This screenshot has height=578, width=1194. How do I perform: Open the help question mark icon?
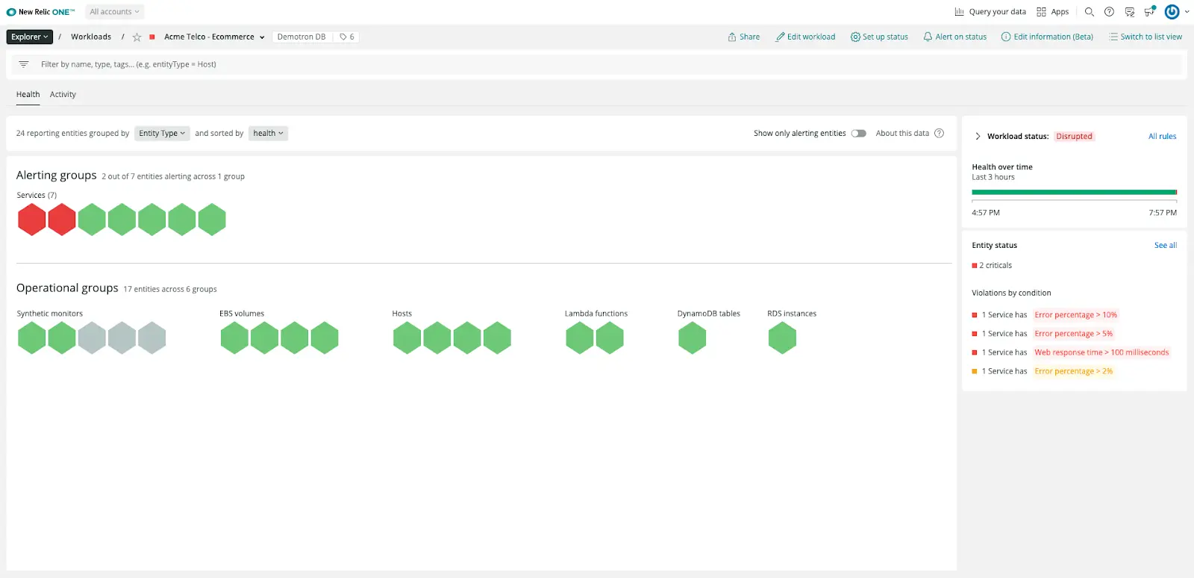pyautogui.click(x=1109, y=12)
